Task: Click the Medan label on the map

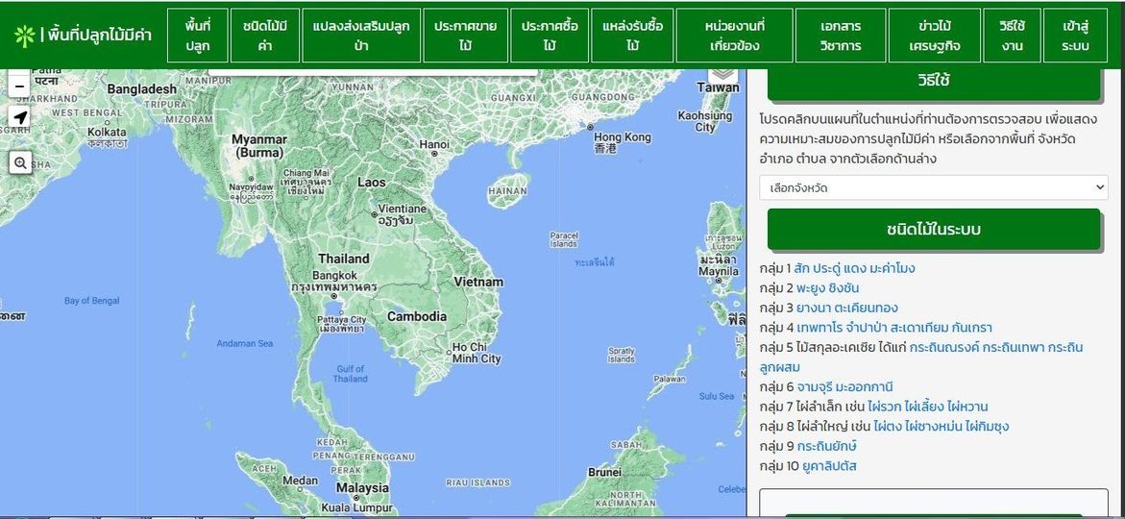Action: (300, 481)
